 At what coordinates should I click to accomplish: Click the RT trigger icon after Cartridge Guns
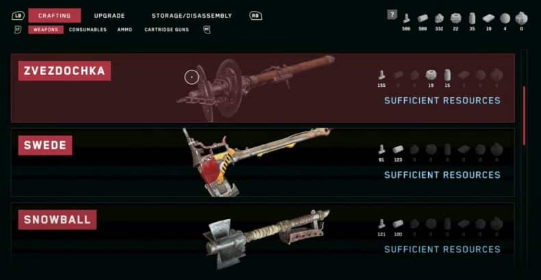[207, 29]
